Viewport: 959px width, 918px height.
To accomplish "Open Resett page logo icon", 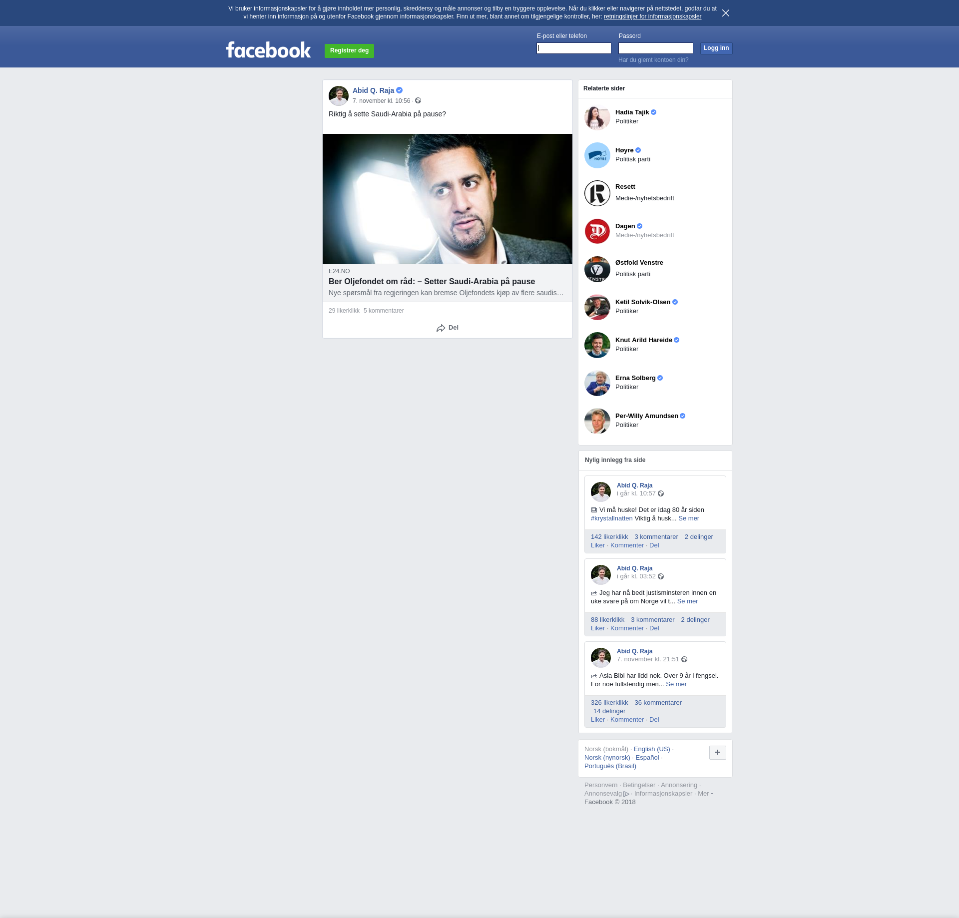I will coord(597,193).
